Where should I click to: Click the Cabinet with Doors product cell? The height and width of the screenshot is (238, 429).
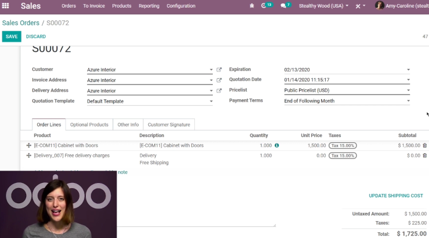tap(66, 146)
